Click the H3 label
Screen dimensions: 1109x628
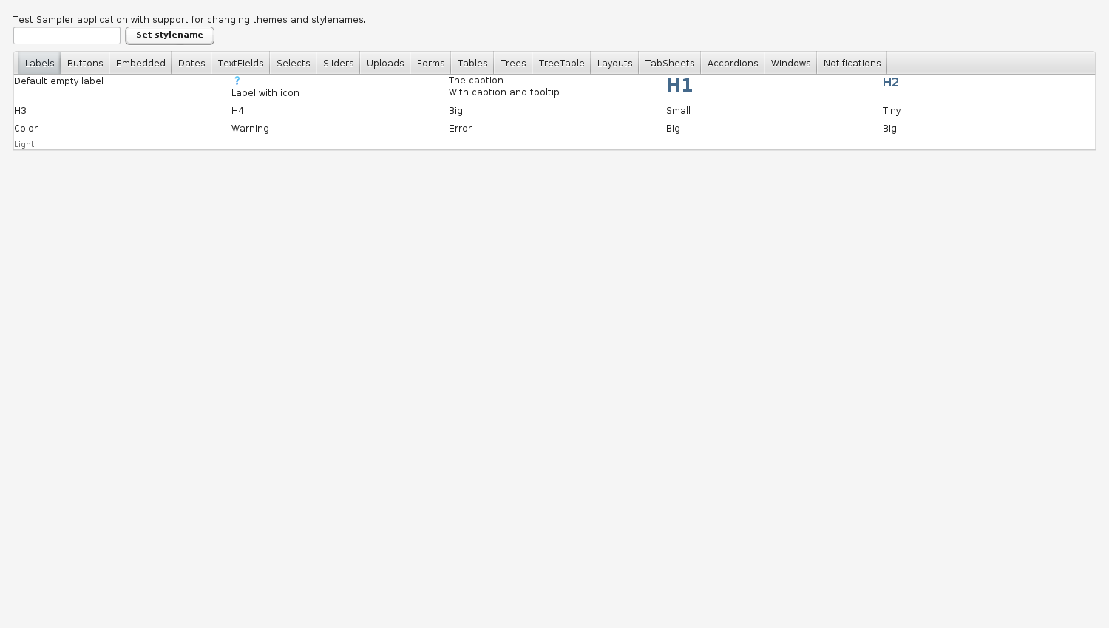(x=20, y=111)
